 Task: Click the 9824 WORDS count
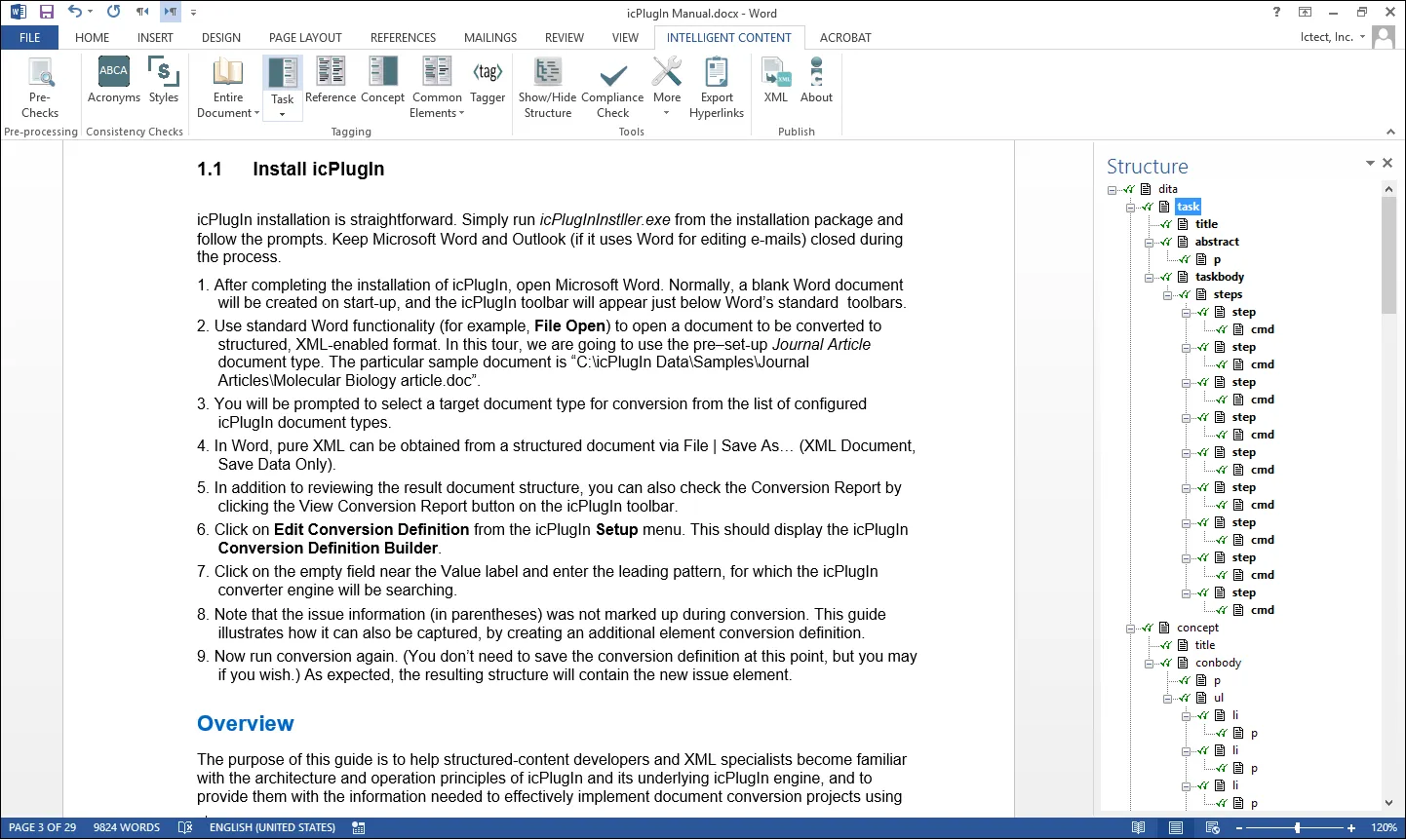pos(127,827)
